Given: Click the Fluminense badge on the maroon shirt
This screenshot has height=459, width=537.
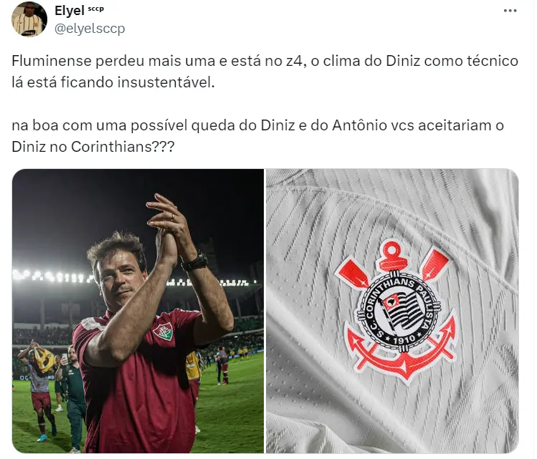Looking at the screenshot, I should (x=163, y=331).
